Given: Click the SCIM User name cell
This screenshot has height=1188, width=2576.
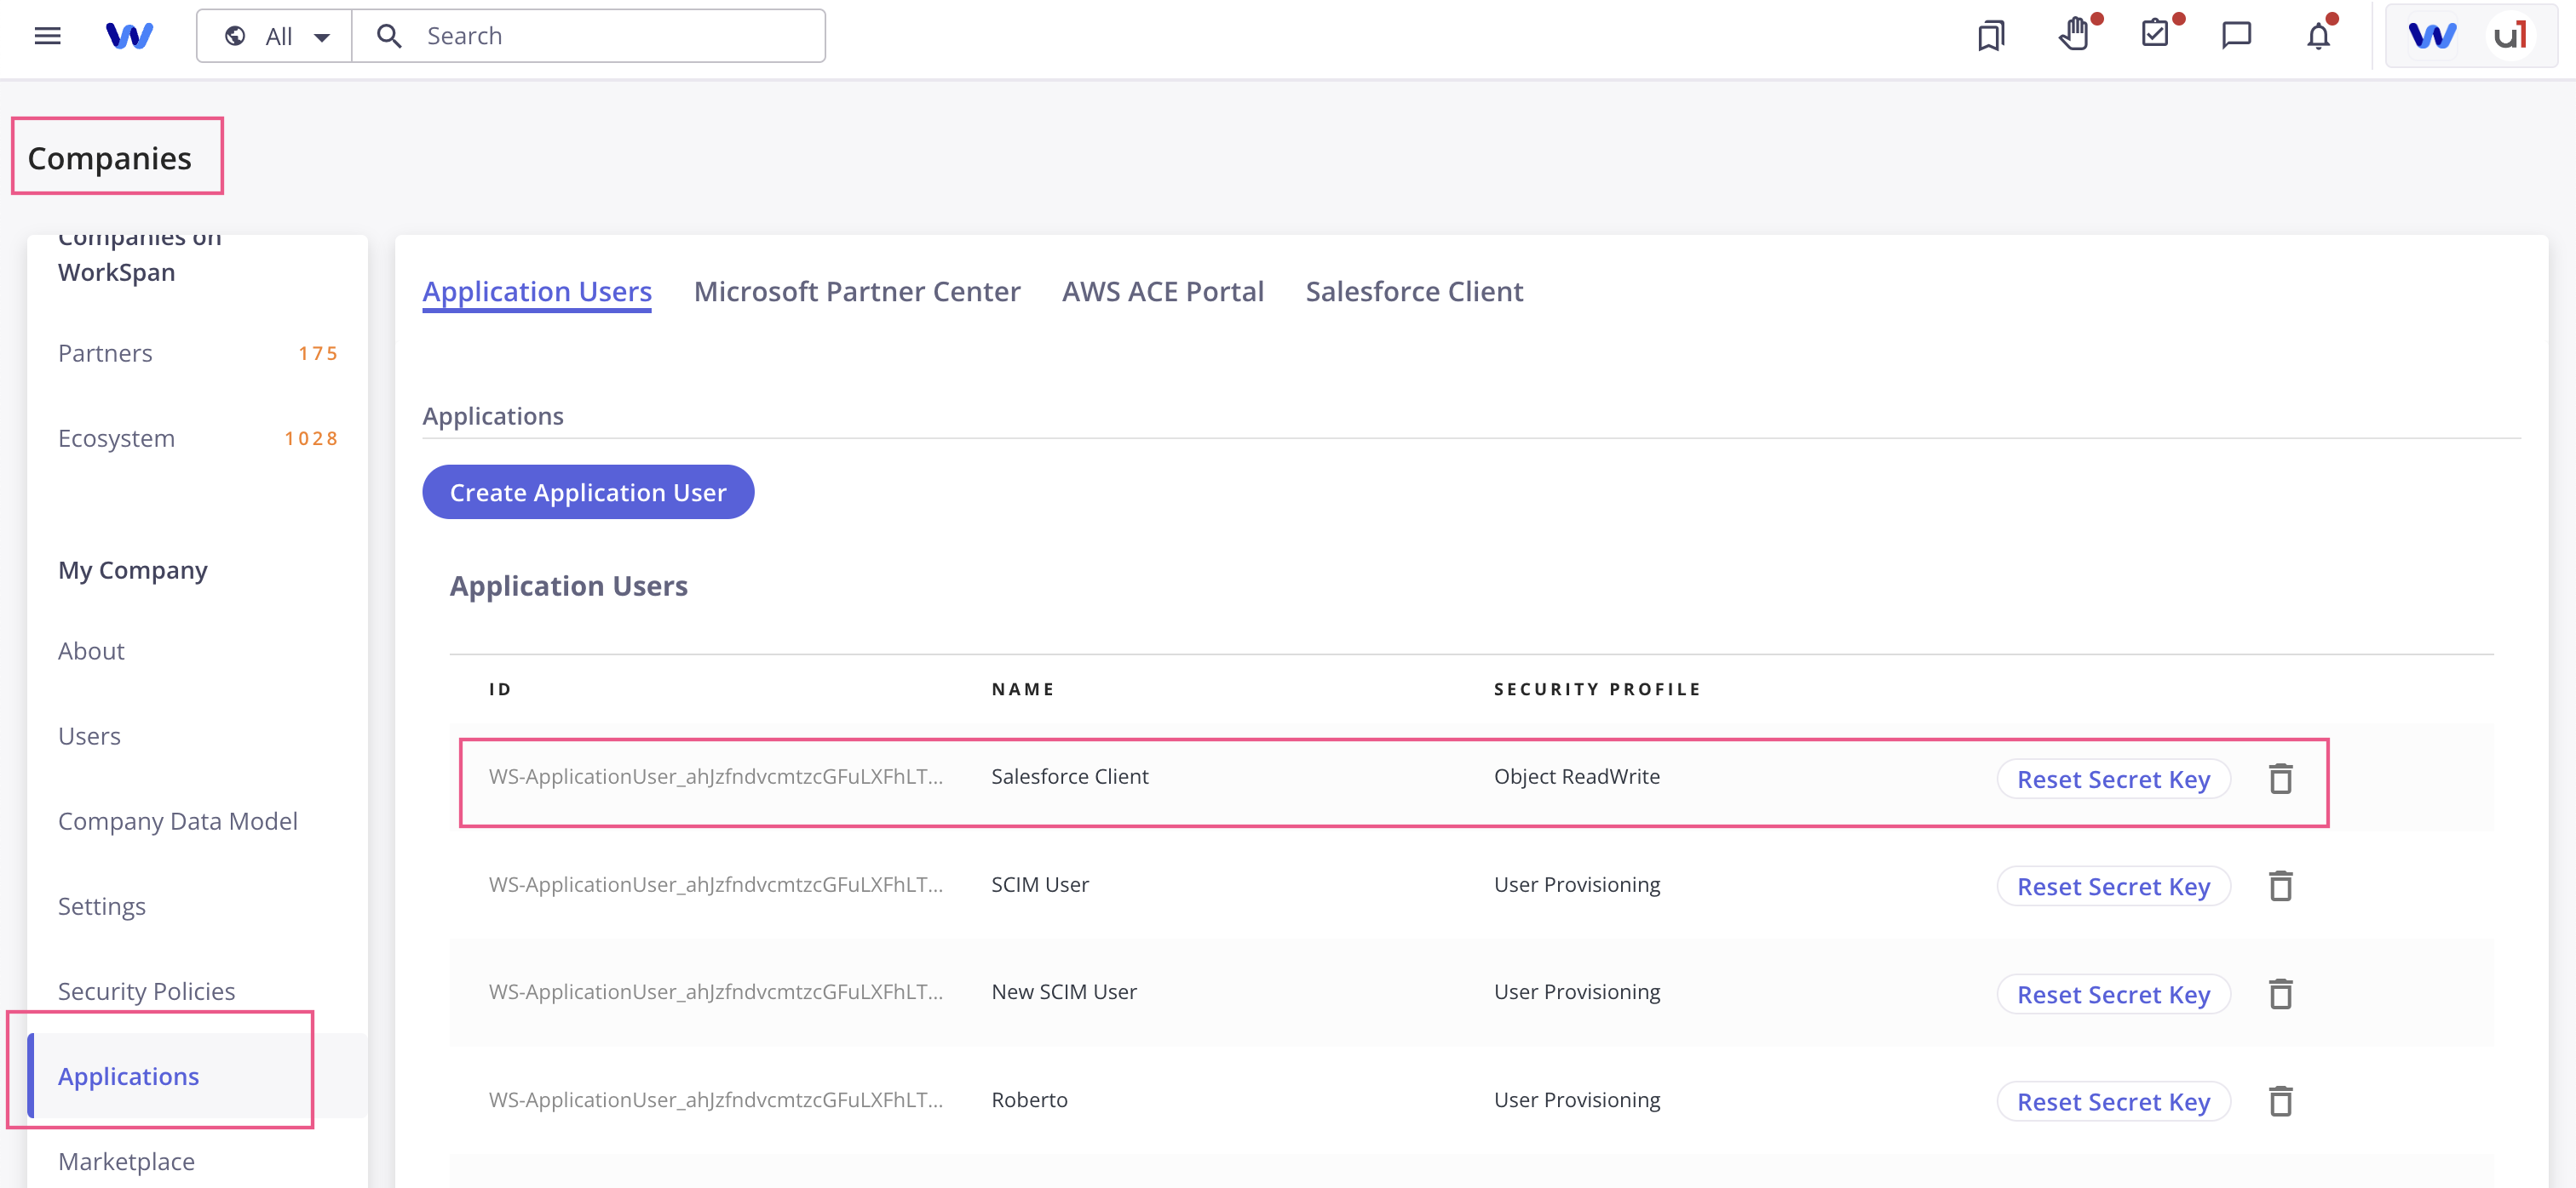Looking at the screenshot, I should (x=1040, y=884).
